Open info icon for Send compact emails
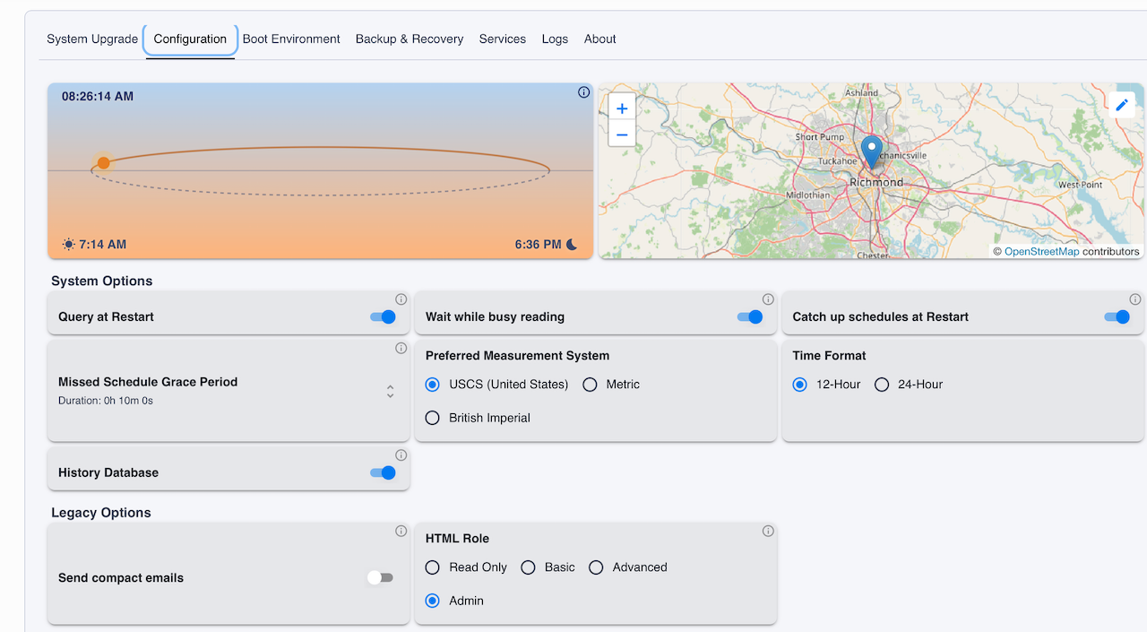This screenshot has width=1147, height=632. [401, 531]
